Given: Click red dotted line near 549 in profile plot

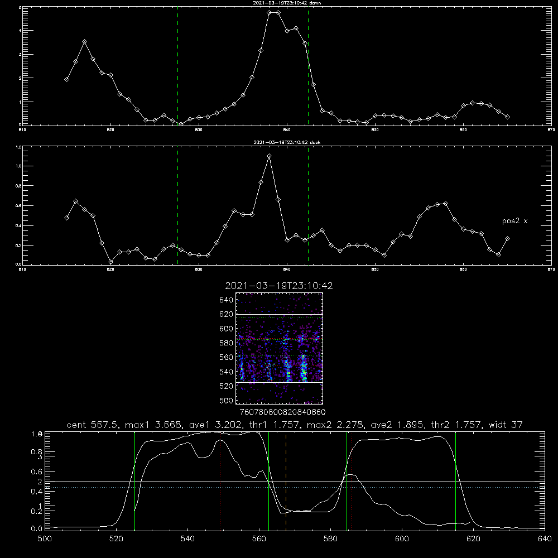Looking at the screenshot, I should click(x=220, y=481).
